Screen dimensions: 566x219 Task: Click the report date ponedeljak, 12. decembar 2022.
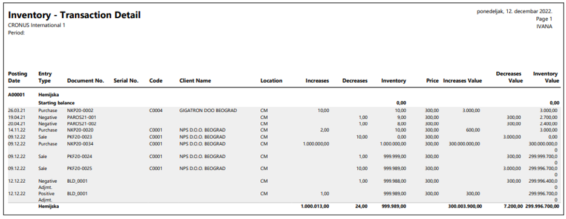pyautogui.click(x=515, y=12)
